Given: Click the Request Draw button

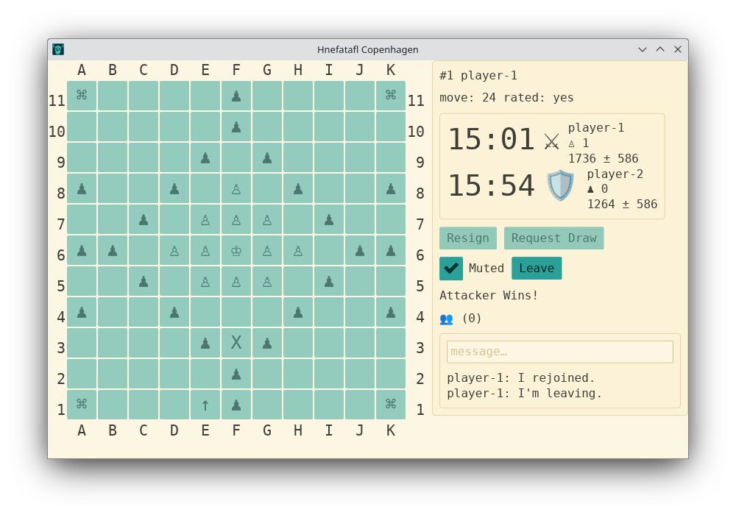Looking at the screenshot, I should coord(554,238).
